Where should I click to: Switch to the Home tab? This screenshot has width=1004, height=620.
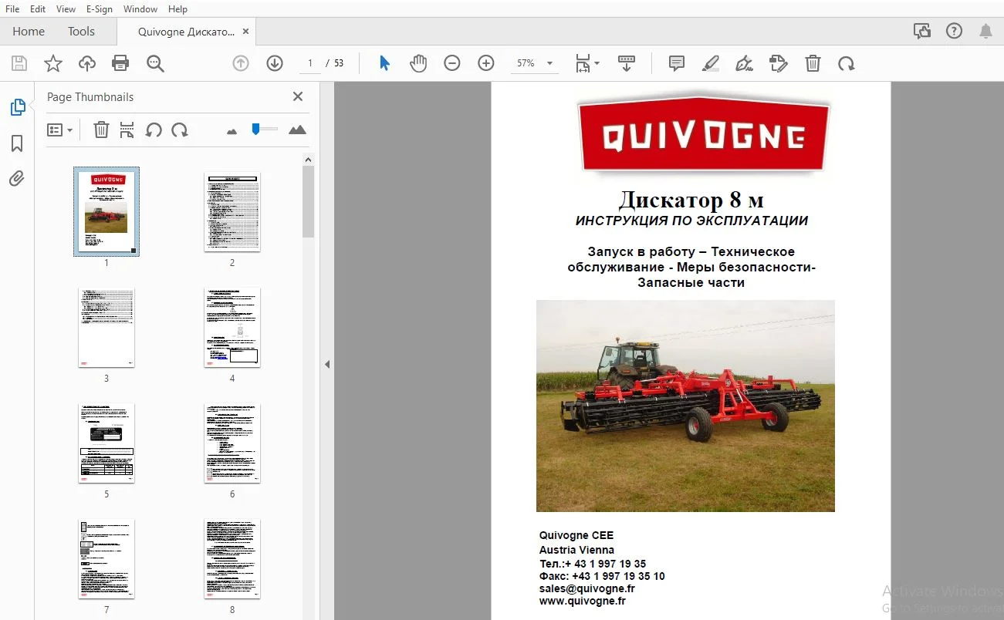pyautogui.click(x=29, y=32)
